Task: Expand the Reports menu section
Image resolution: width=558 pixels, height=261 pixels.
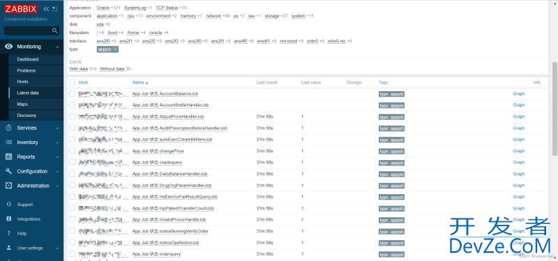Action: pos(57,157)
